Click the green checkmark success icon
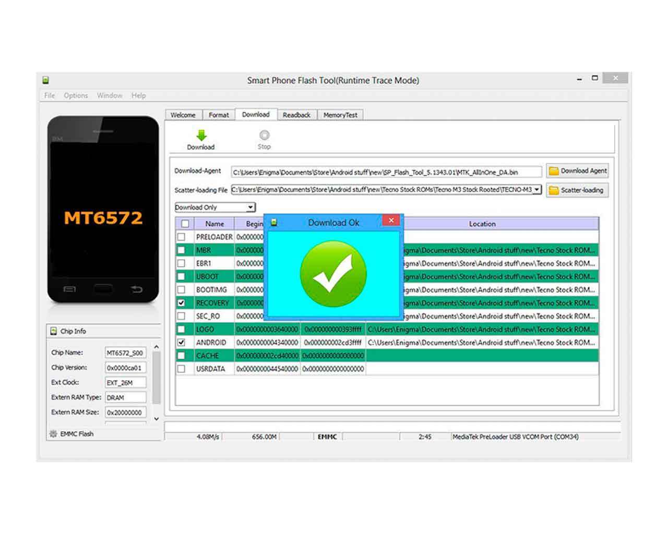Screen dimensions: 668x534 (333, 273)
